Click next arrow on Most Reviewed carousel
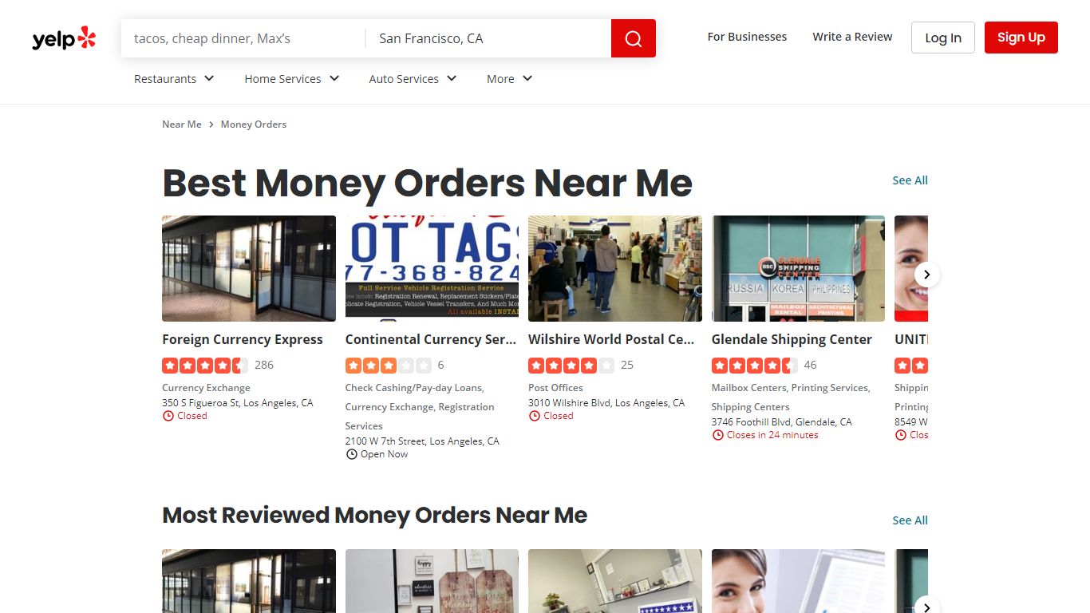Viewport: 1090px width, 613px height. (x=926, y=607)
